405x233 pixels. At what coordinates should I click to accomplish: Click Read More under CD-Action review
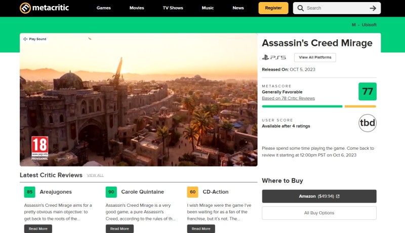[x=201, y=228]
